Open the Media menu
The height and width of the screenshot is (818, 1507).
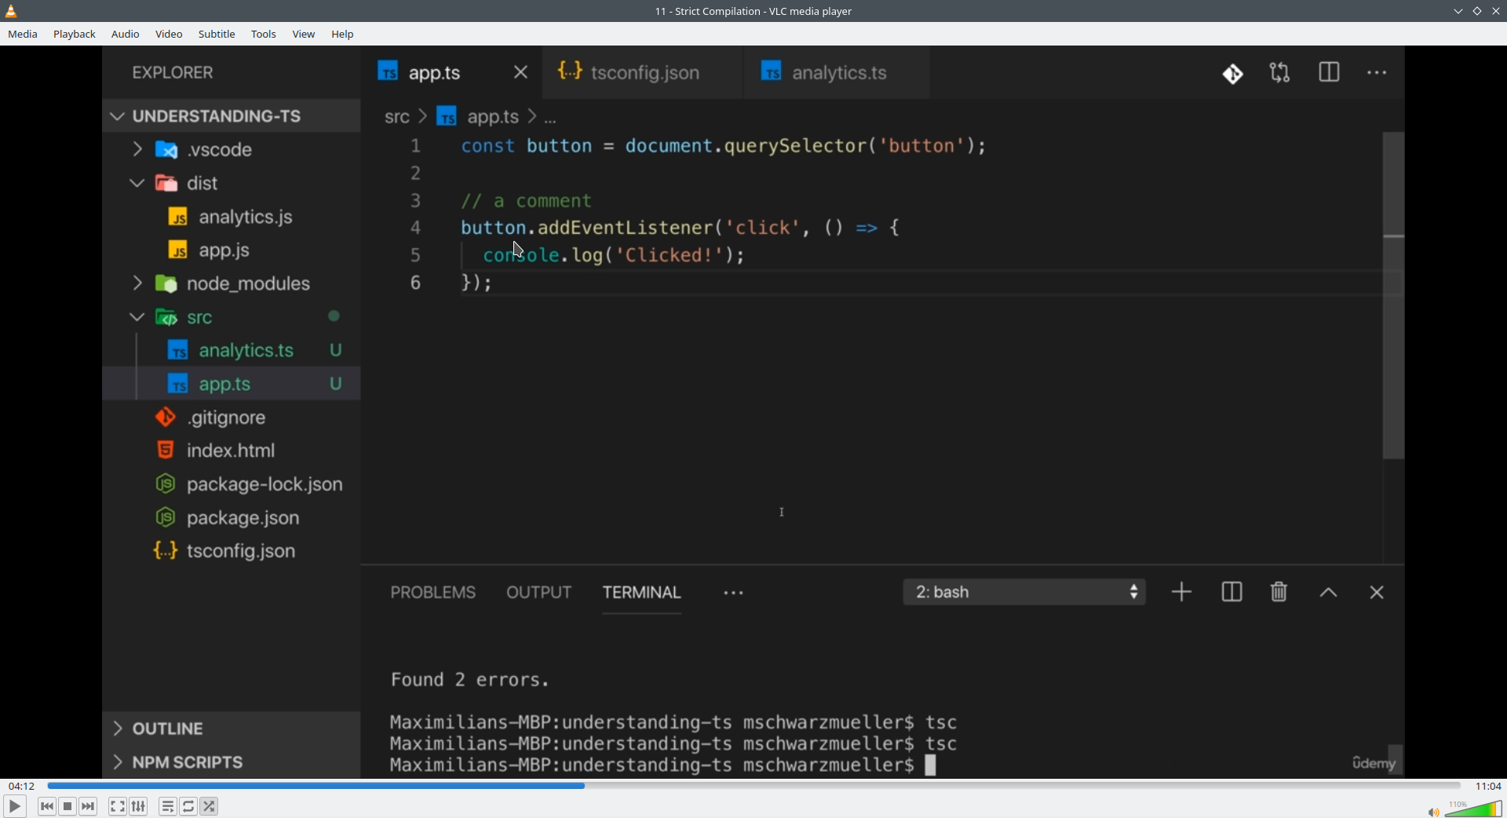coord(23,35)
